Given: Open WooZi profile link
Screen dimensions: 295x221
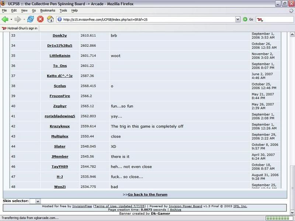Looking at the screenshot, I should click(60, 187).
